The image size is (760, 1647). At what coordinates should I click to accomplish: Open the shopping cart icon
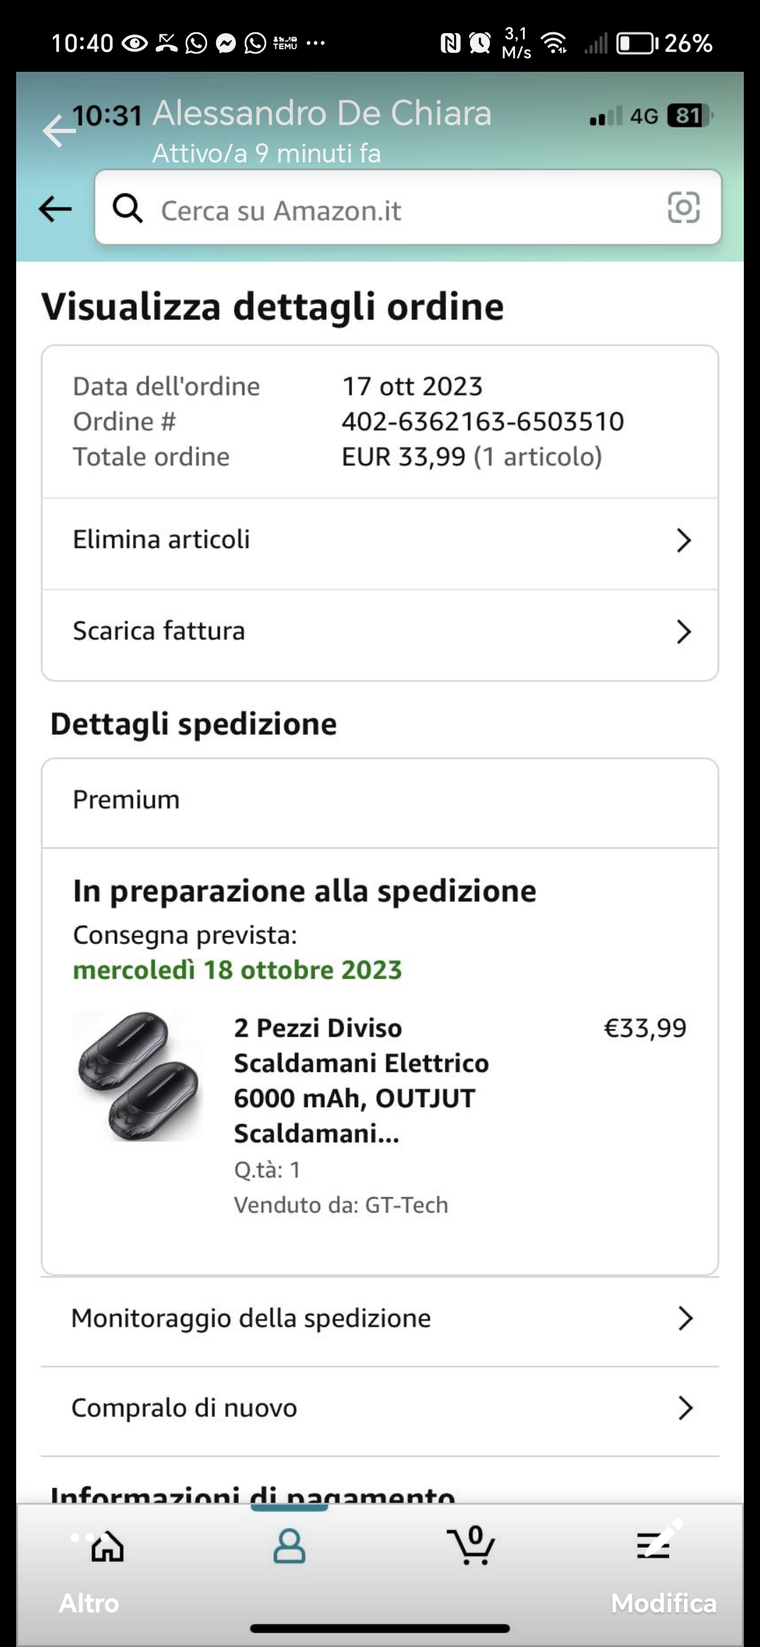click(471, 1546)
